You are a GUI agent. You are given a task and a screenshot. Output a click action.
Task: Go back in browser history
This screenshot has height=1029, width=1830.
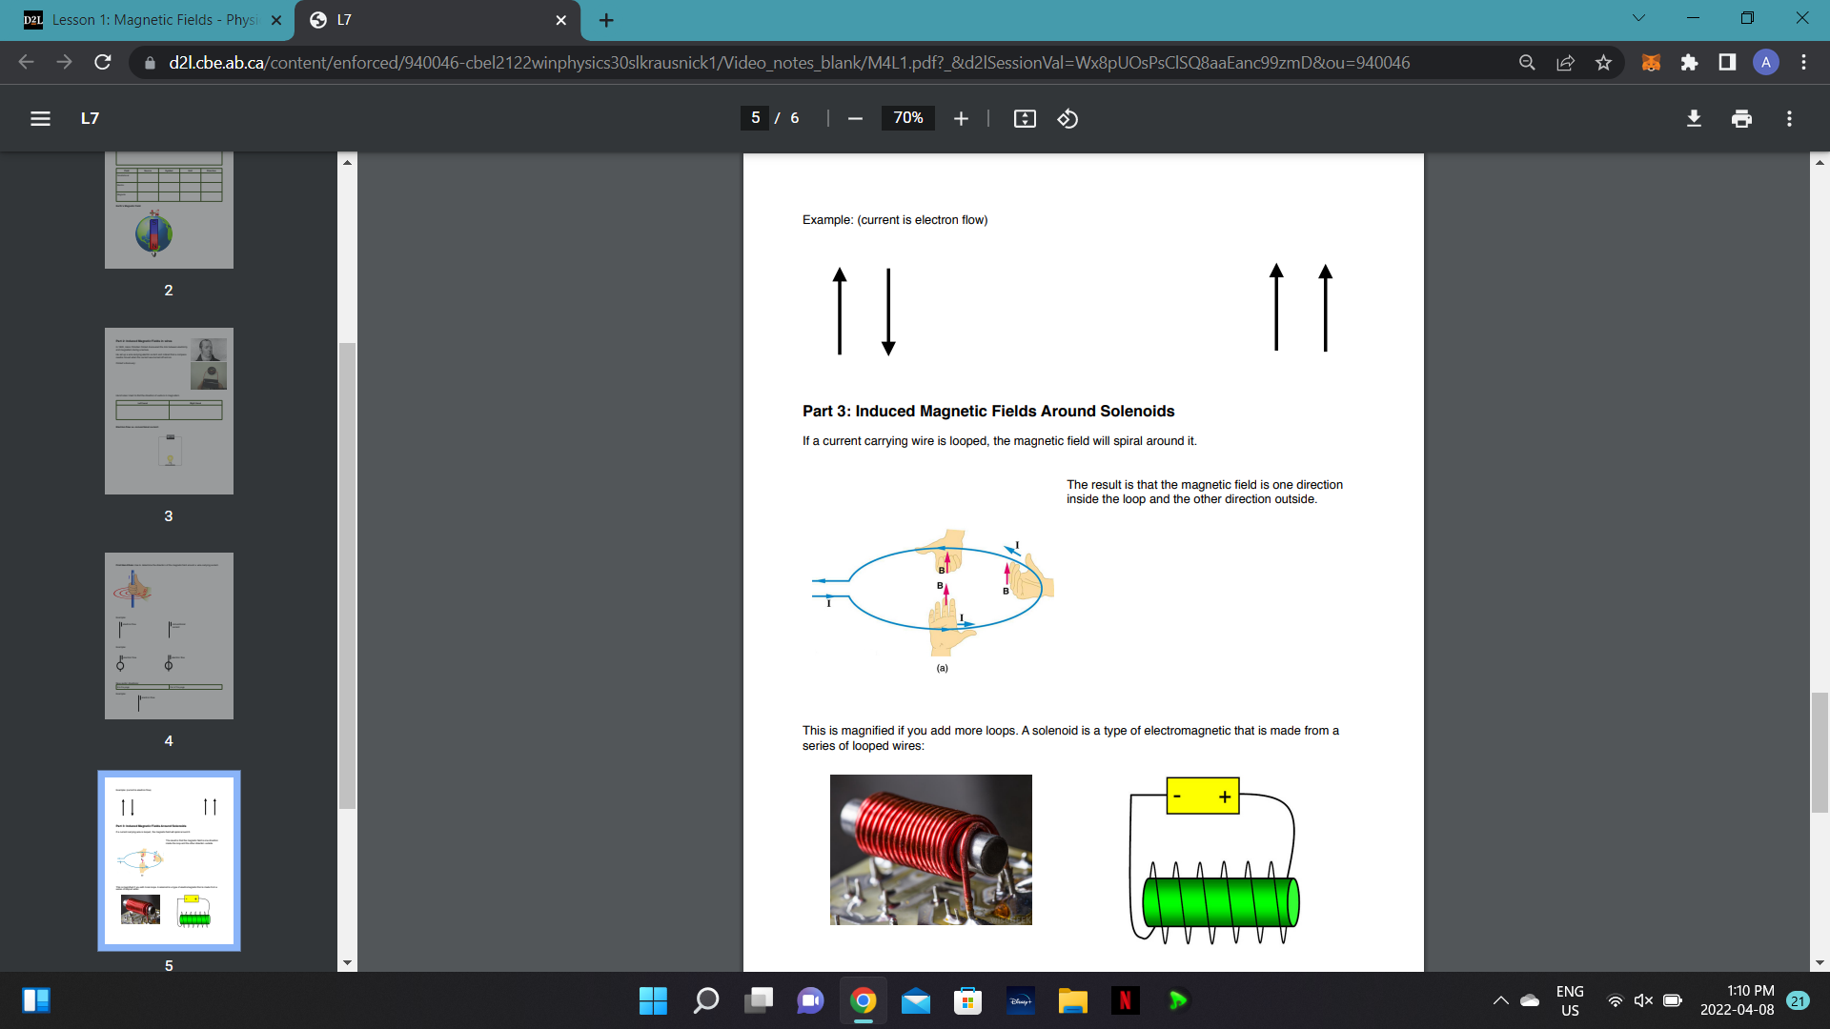[26, 62]
